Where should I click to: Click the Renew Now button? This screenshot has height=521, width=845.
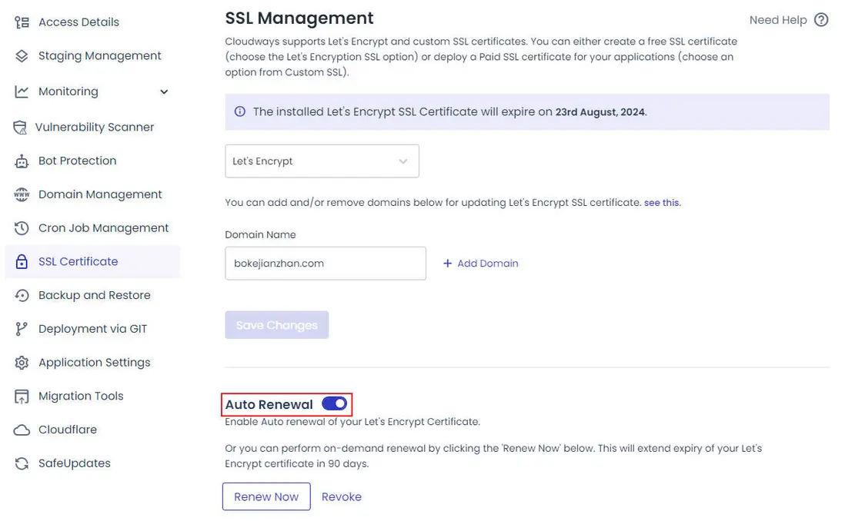point(266,496)
